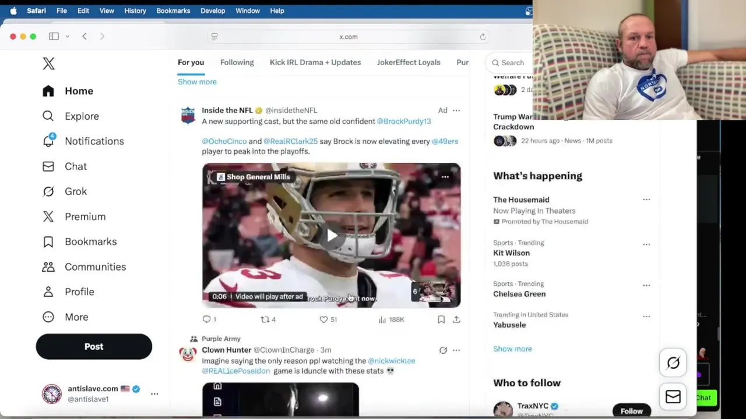
Task: Open JokerEffect Loyals tab
Action: click(409, 62)
